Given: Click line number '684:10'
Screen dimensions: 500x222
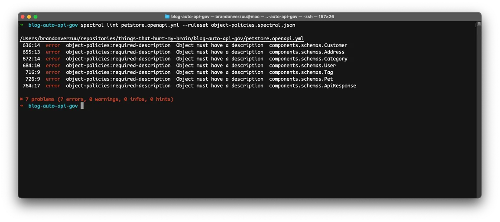Looking at the screenshot, I should tap(31, 66).
